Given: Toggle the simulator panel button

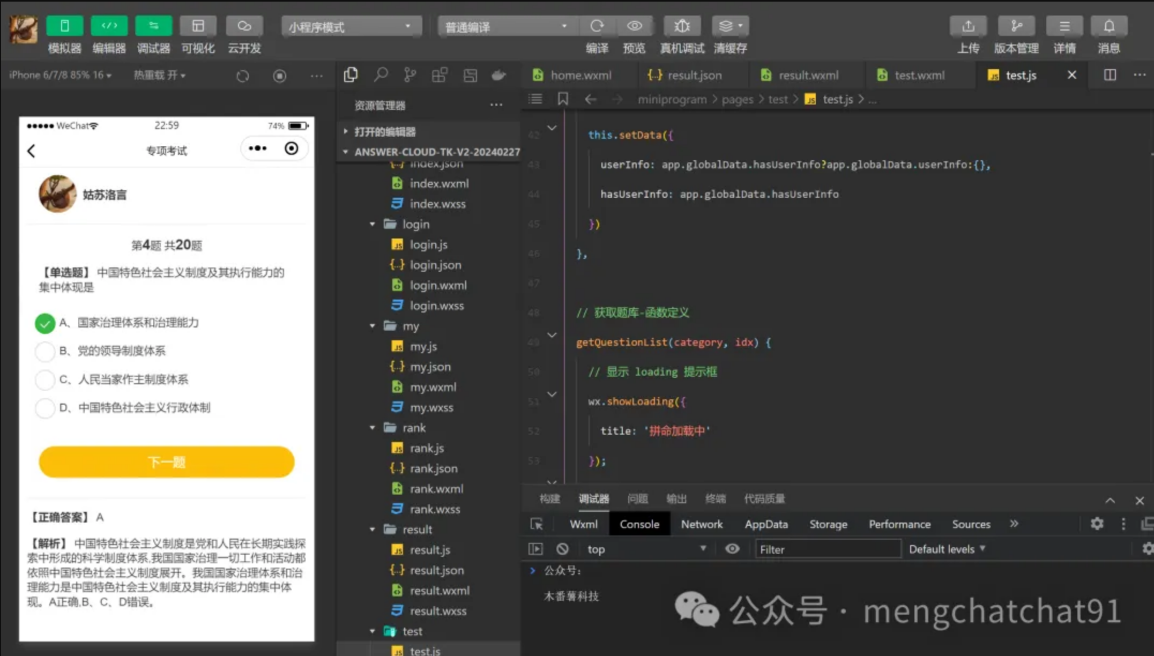Looking at the screenshot, I should coord(64,26).
